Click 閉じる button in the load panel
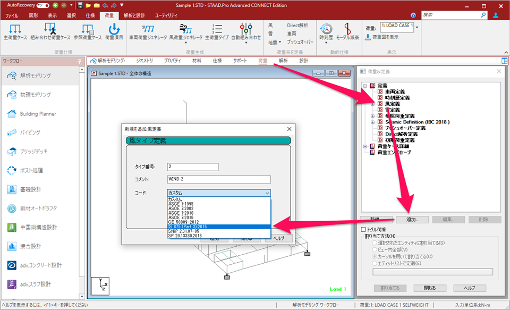The image size is (510, 310). 430,288
